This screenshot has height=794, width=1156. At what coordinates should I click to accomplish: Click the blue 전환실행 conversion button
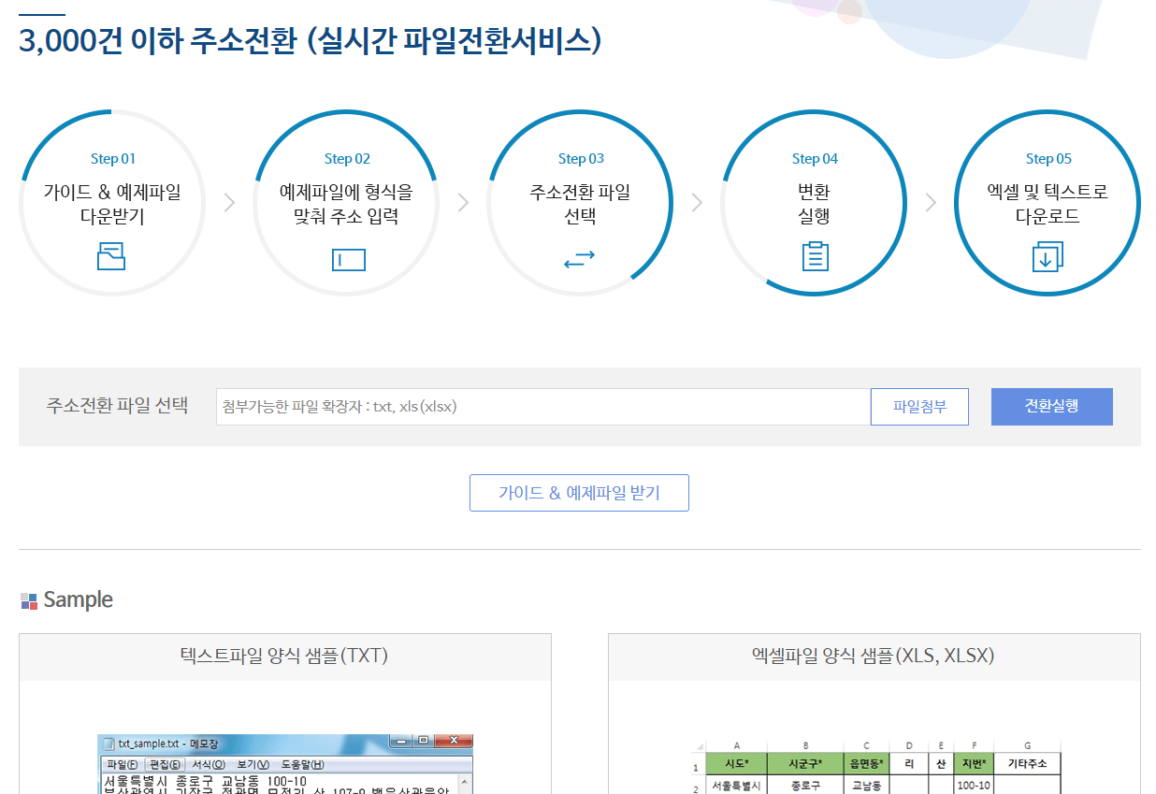[x=1051, y=406]
